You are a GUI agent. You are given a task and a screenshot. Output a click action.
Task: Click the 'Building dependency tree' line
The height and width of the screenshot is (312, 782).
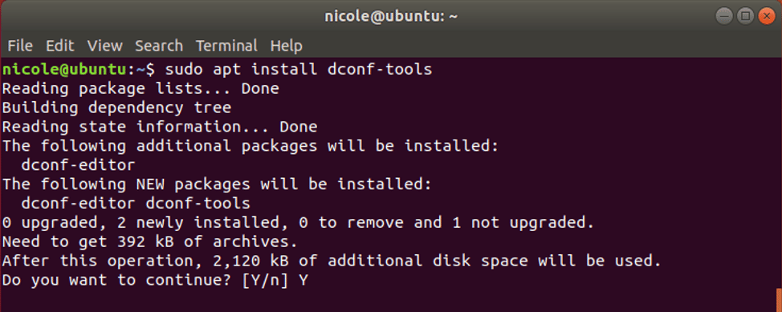[116, 107]
